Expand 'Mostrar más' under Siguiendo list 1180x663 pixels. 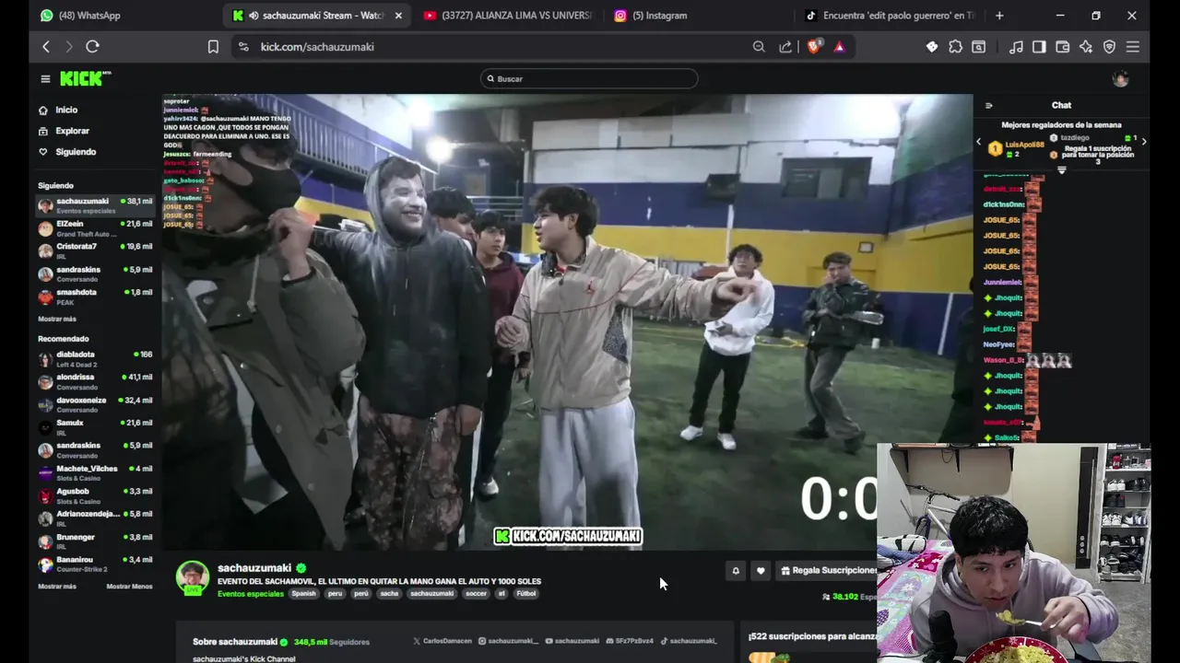click(57, 319)
